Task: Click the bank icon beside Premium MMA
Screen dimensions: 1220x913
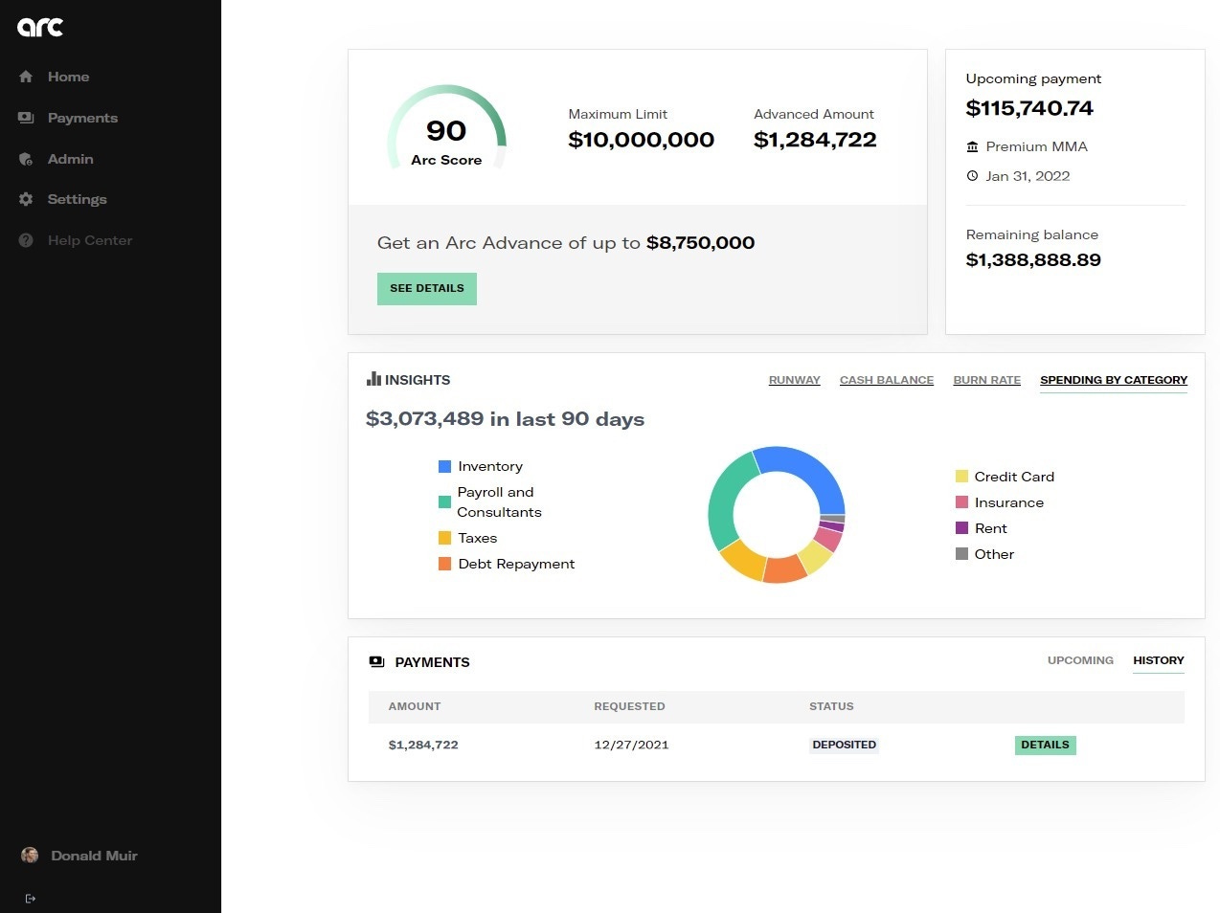Action: (973, 146)
